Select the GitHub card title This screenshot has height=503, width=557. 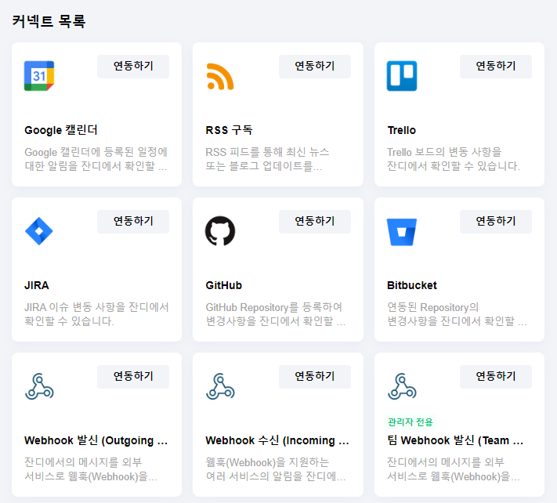click(224, 286)
